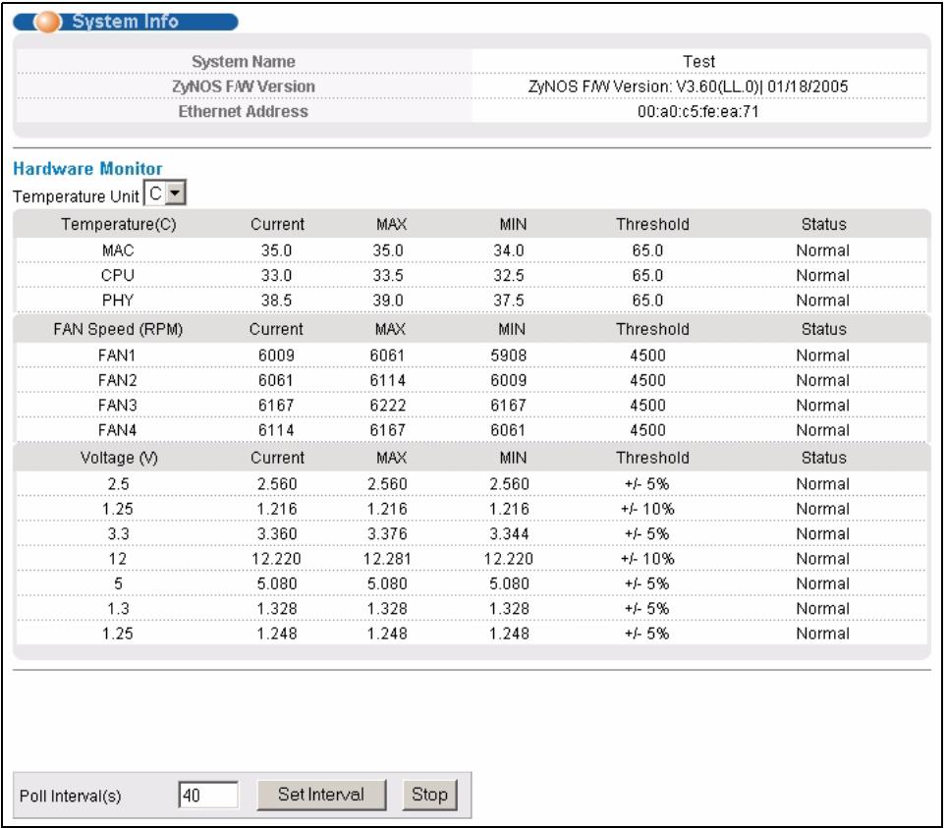Stop polling with the Stop button
This screenshot has width=947, height=828.
tap(429, 795)
